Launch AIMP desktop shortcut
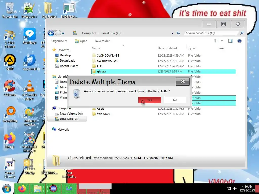 [x=10, y=62]
